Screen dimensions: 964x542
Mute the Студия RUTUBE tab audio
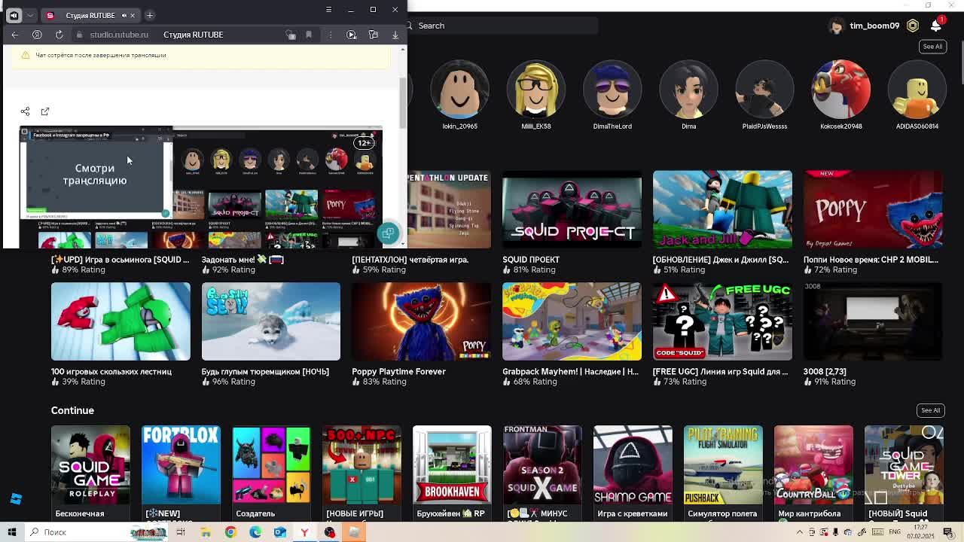[124, 15]
